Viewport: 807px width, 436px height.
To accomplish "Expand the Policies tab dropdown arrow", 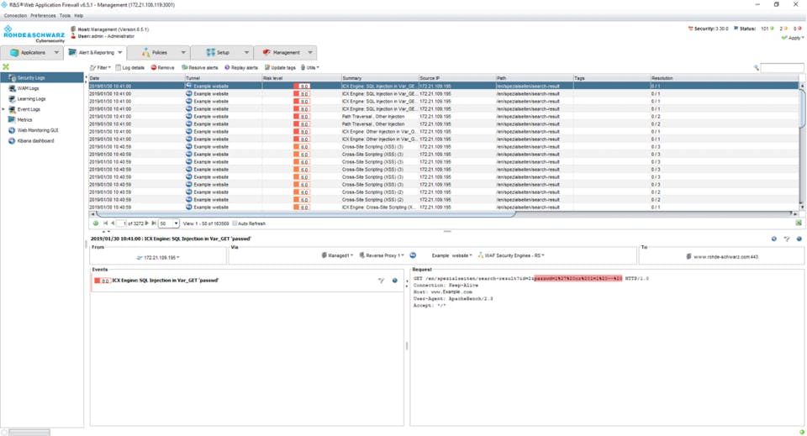I will point(183,52).
